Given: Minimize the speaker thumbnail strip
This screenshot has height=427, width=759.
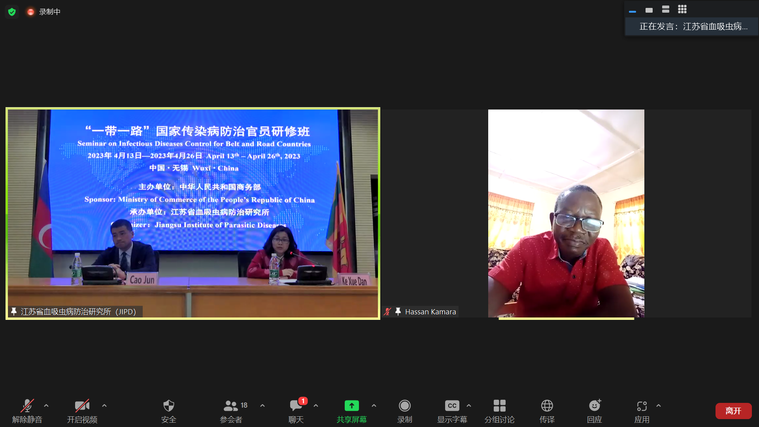Looking at the screenshot, I should (x=632, y=11).
